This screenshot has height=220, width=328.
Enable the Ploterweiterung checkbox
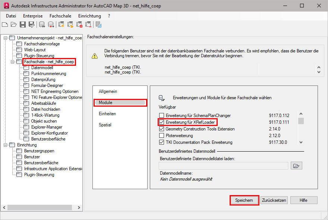[161, 136]
